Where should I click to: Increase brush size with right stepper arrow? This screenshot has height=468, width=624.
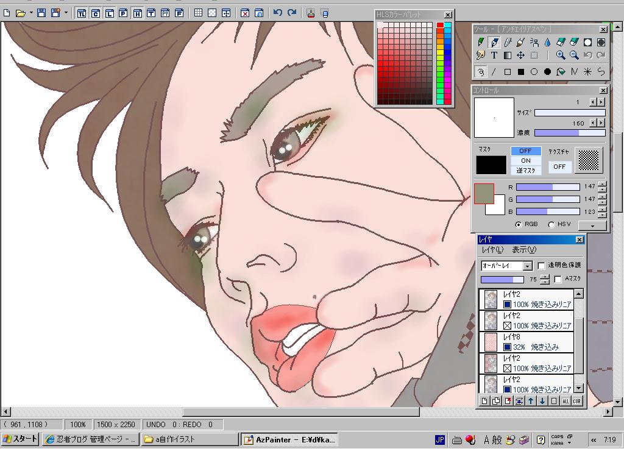point(601,102)
